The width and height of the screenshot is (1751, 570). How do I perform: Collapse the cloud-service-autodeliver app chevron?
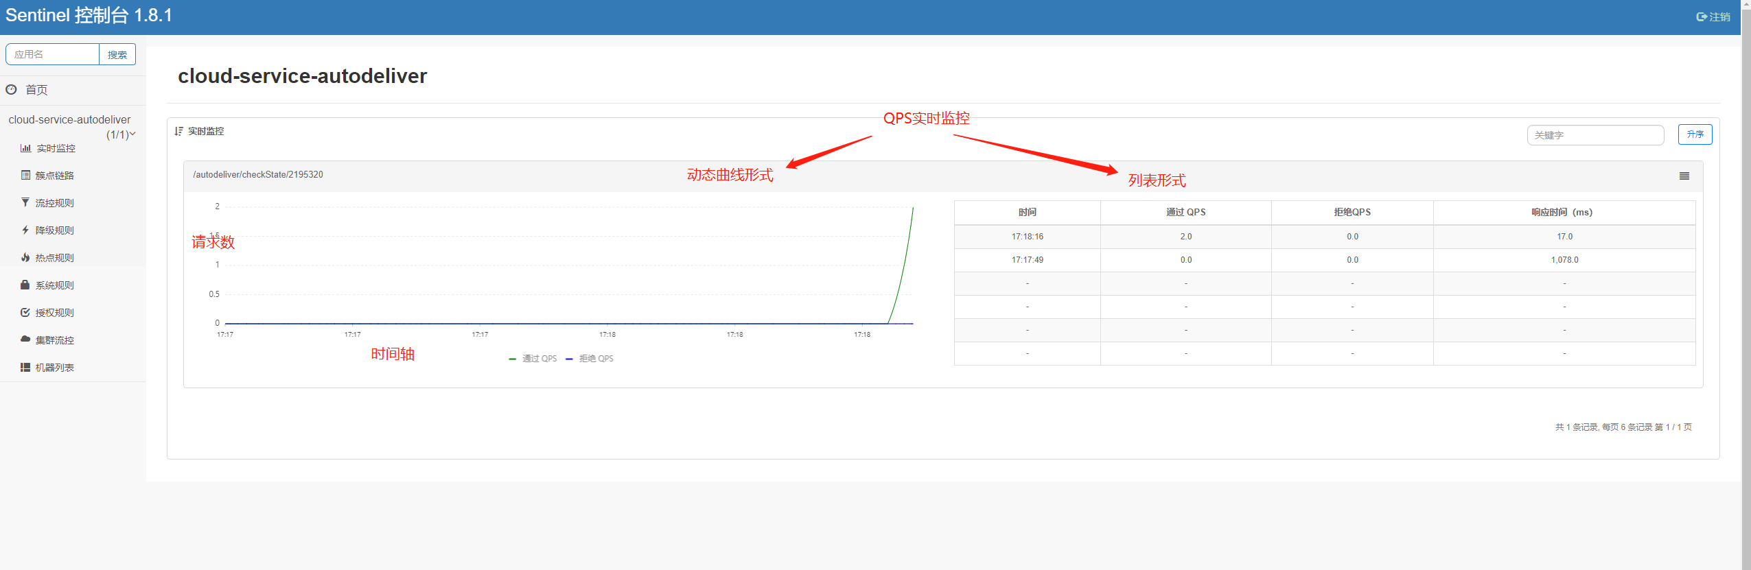coord(132,134)
